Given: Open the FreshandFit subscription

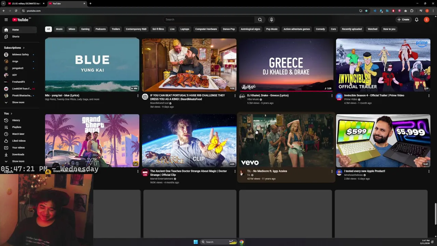Looking at the screenshot, I should tap(19, 82).
